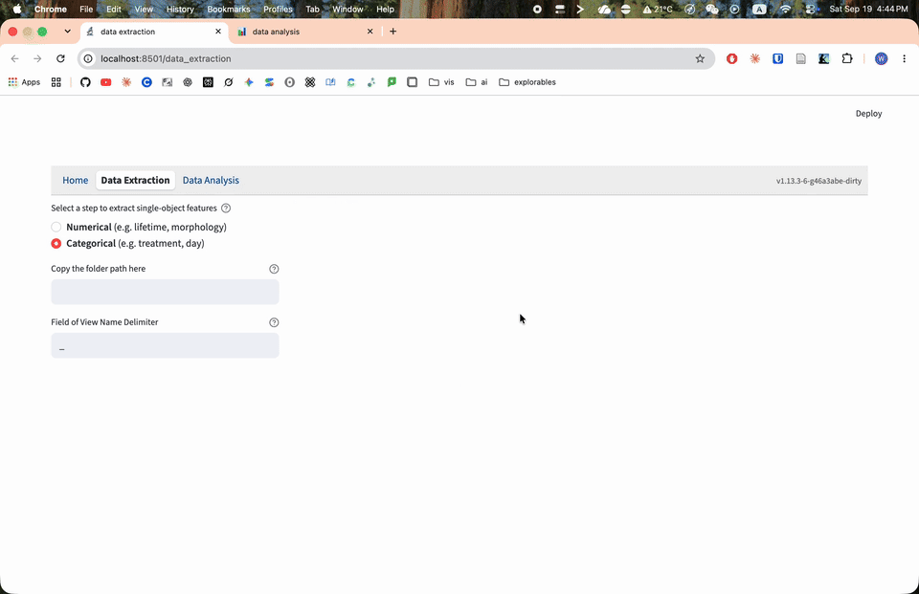Go back to the previous page
Image resolution: width=919 pixels, height=594 pixels.
coord(14,58)
